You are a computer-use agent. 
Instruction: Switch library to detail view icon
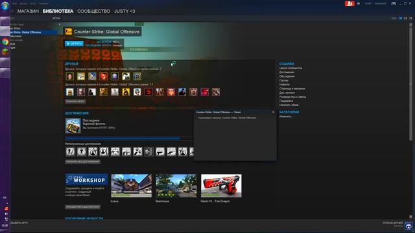(401, 18)
